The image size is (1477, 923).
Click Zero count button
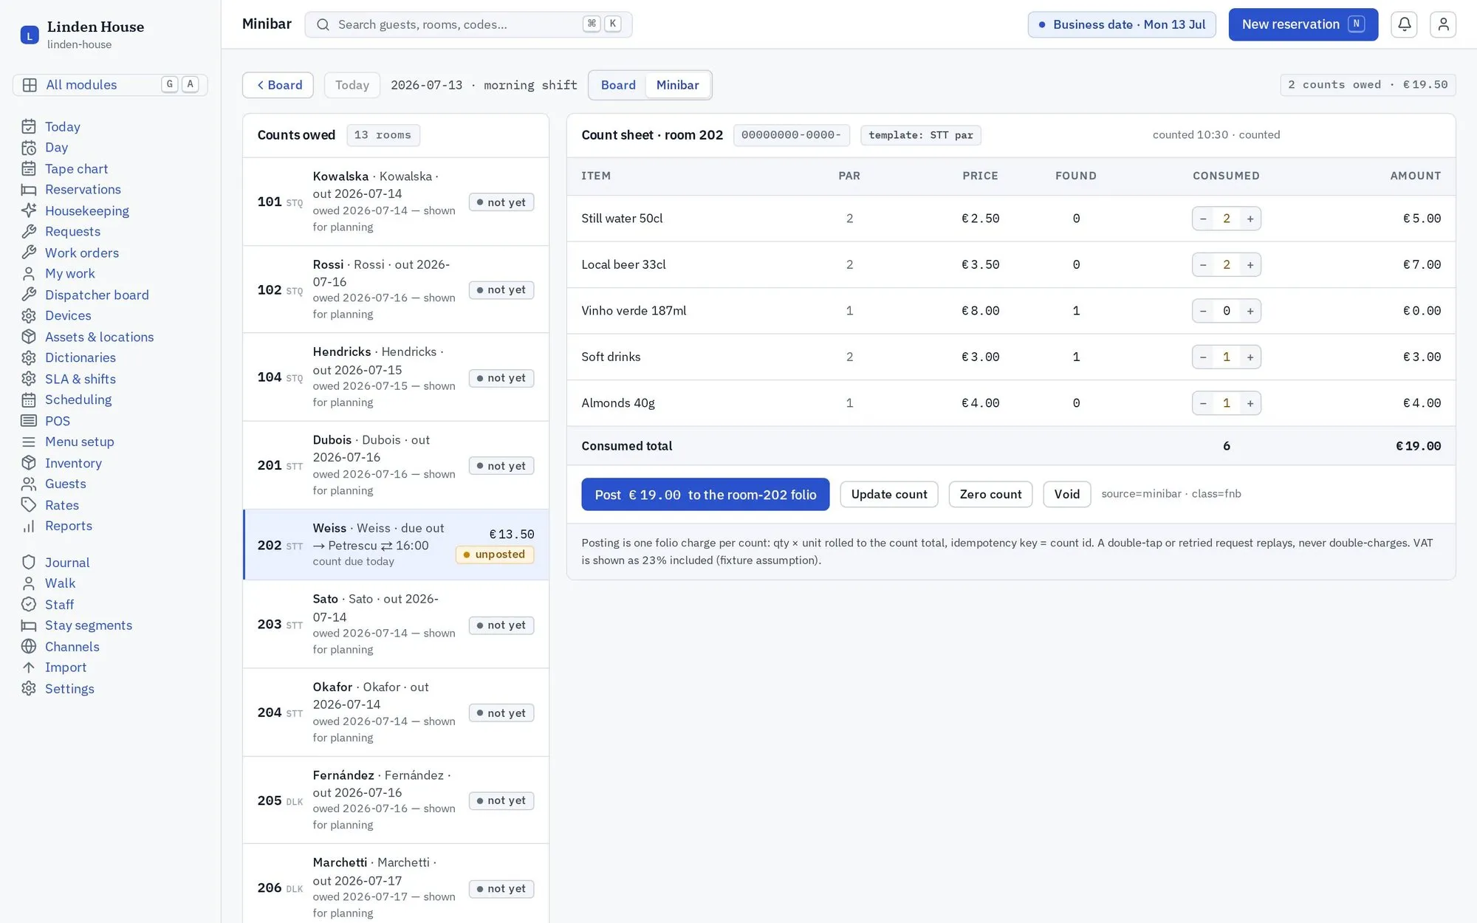click(990, 495)
